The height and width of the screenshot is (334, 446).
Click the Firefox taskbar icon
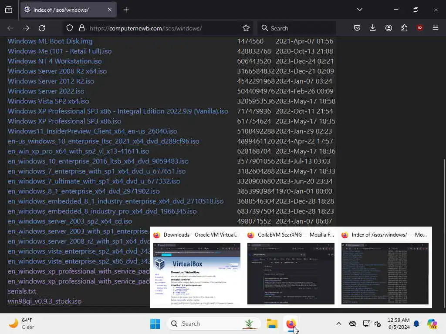click(291, 324)
